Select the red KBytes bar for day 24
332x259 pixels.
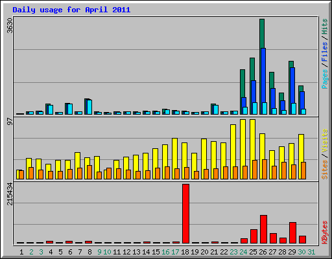coord(244,241)
